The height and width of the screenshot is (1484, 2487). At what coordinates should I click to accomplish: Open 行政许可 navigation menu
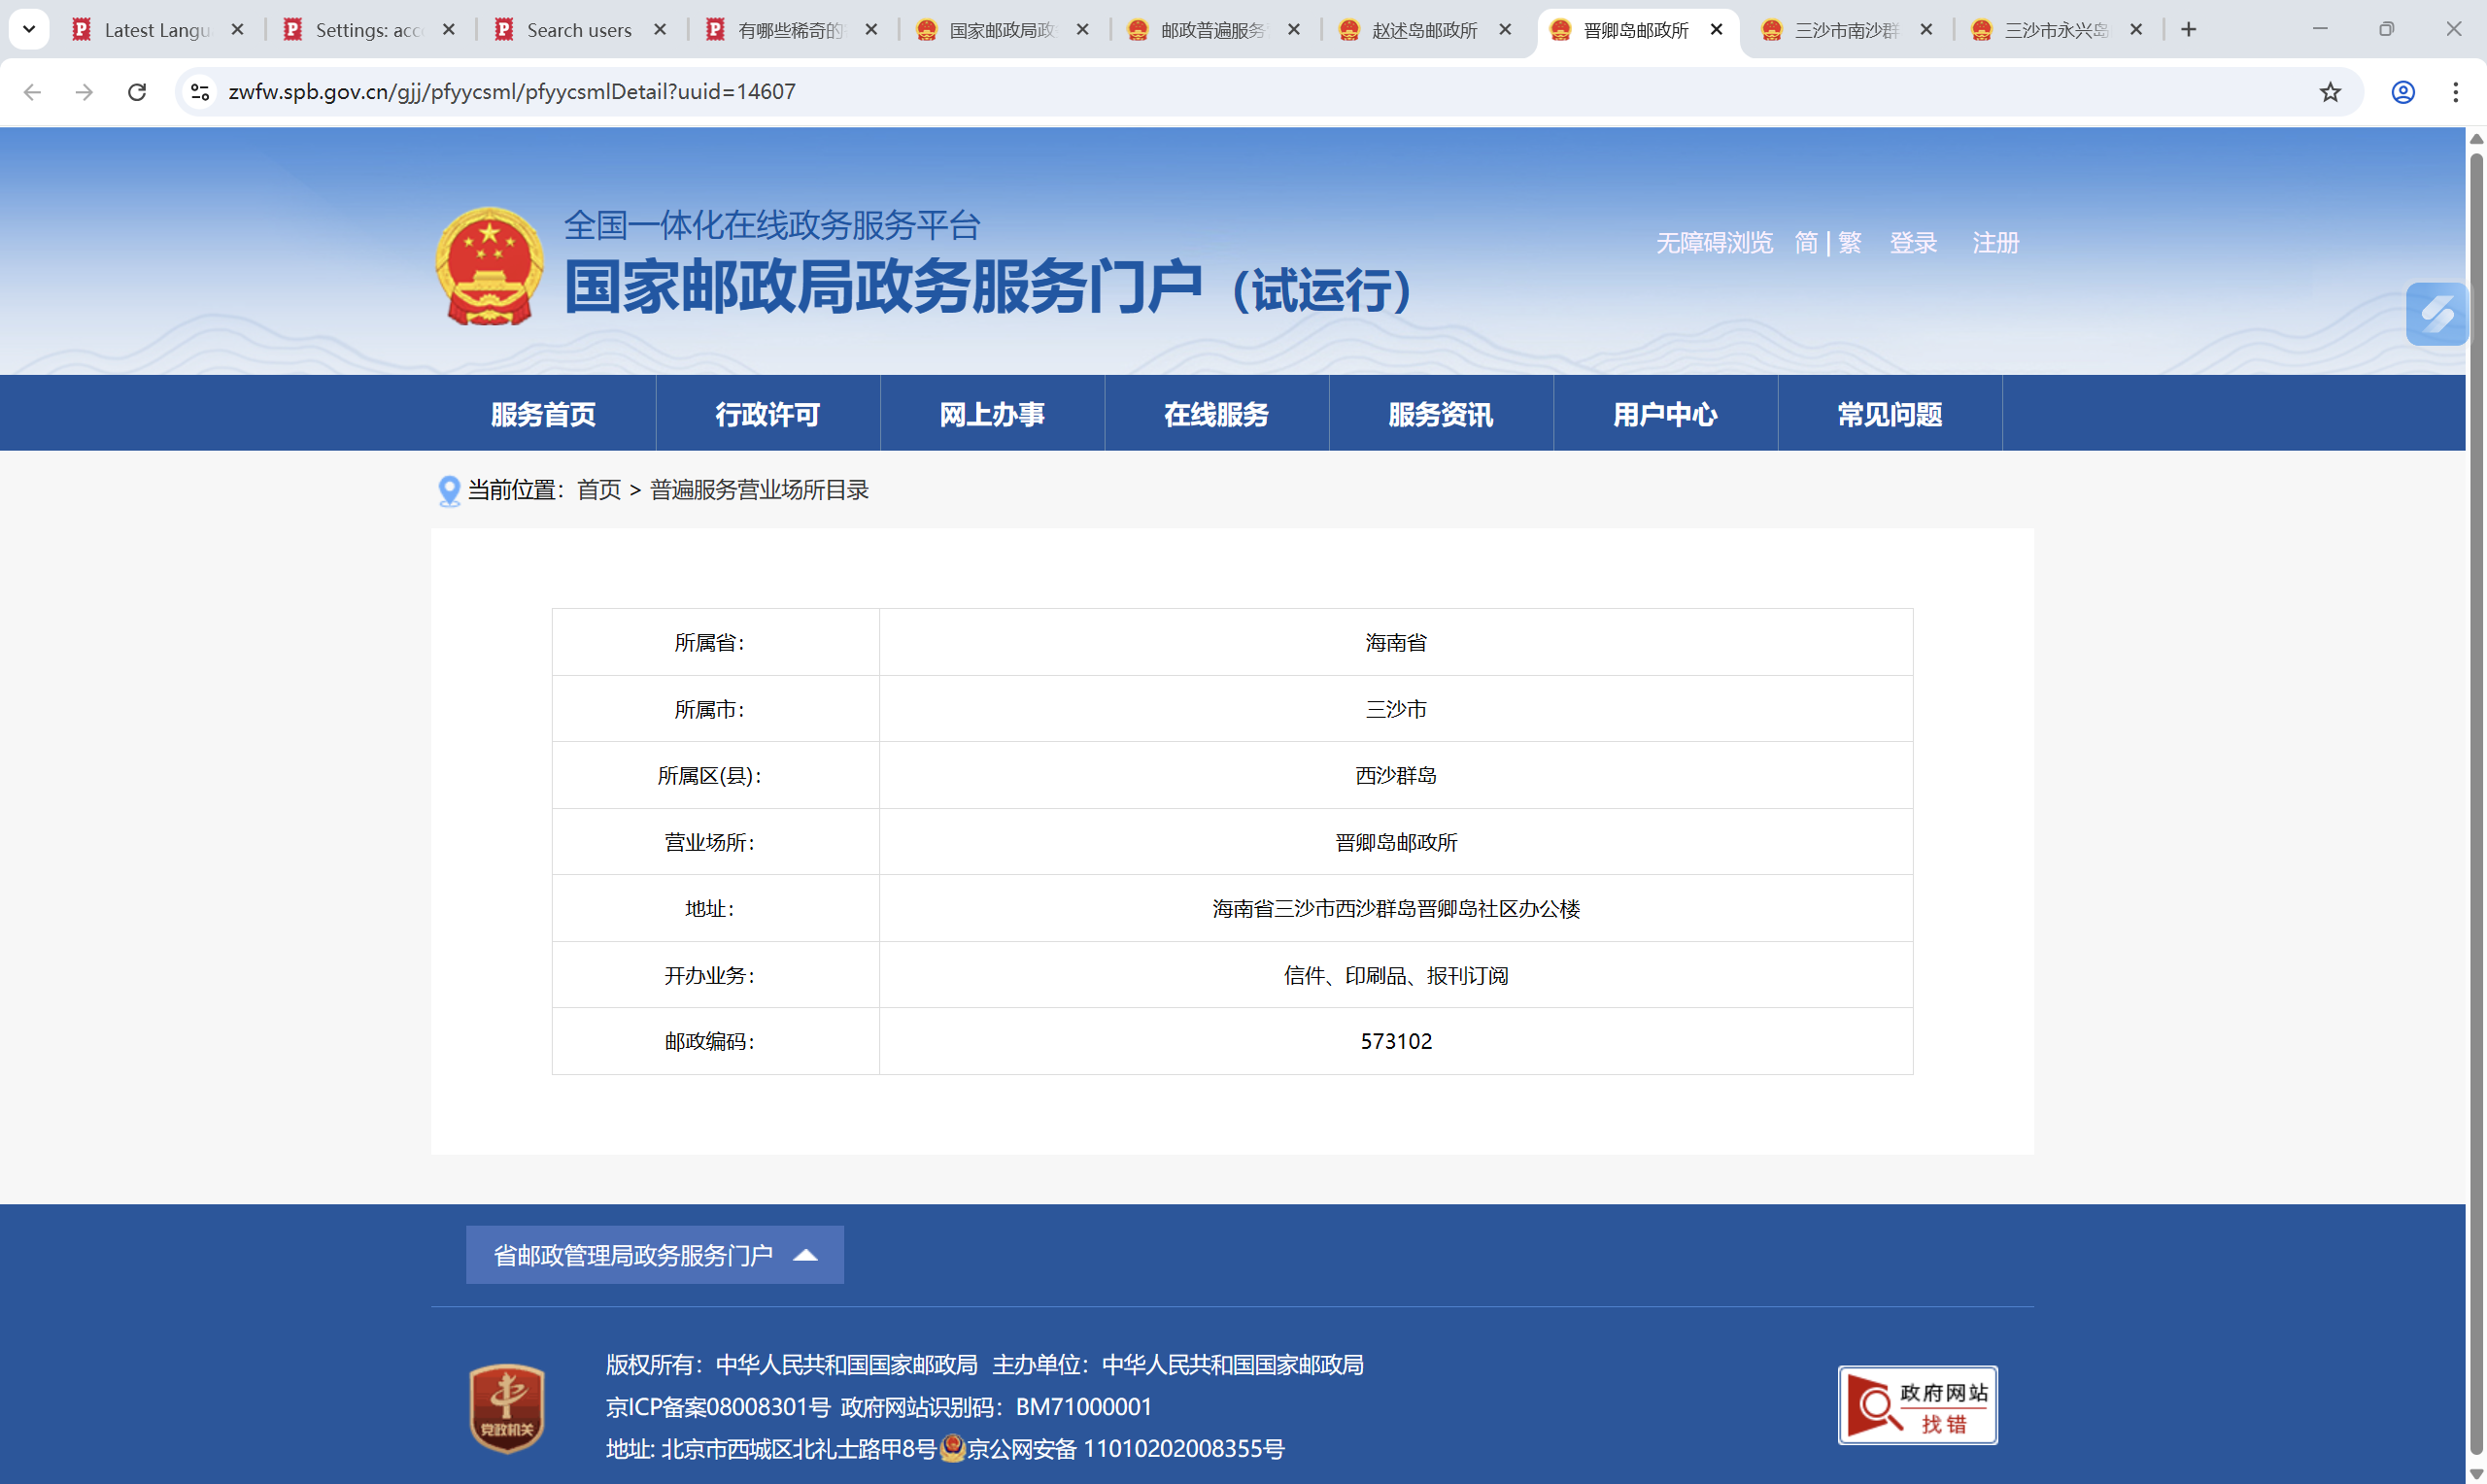pos(767,414)
